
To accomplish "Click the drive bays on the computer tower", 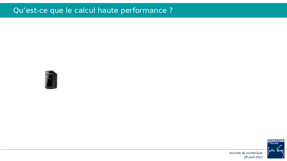I will tap(49, 73).
